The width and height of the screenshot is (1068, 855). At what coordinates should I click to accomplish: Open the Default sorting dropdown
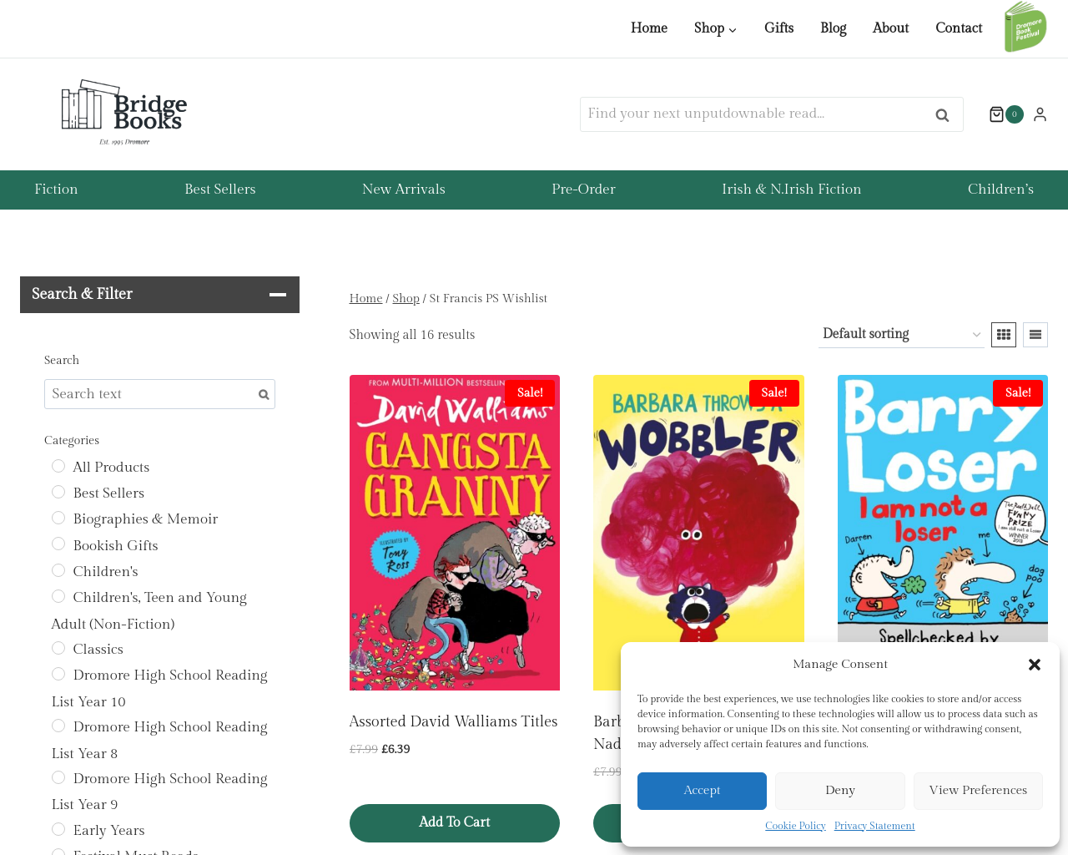[x=901, y=334]
